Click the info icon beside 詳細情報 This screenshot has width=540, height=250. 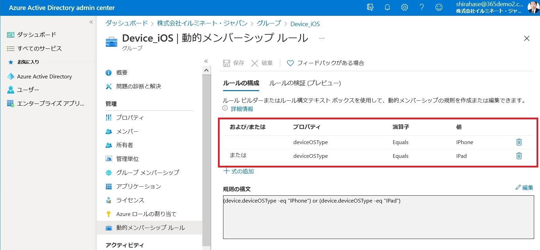(x=225, y=108)
